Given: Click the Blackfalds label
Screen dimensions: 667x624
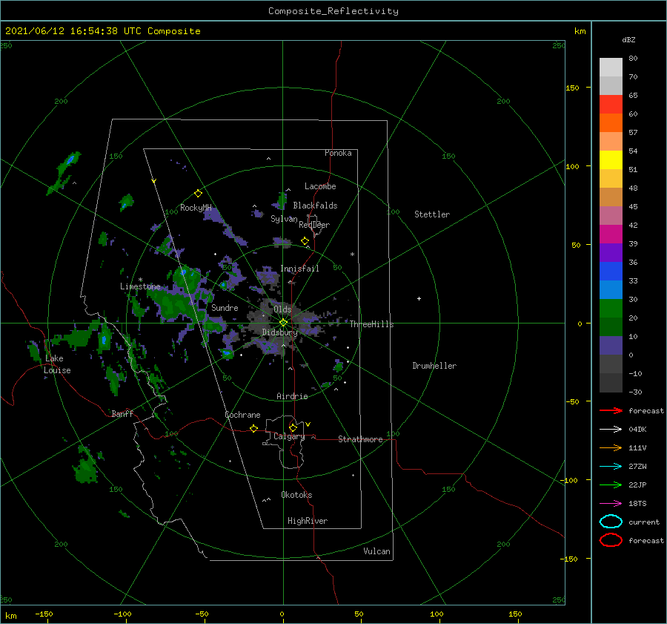Looking at the screenshot, I should click(315, 206).
